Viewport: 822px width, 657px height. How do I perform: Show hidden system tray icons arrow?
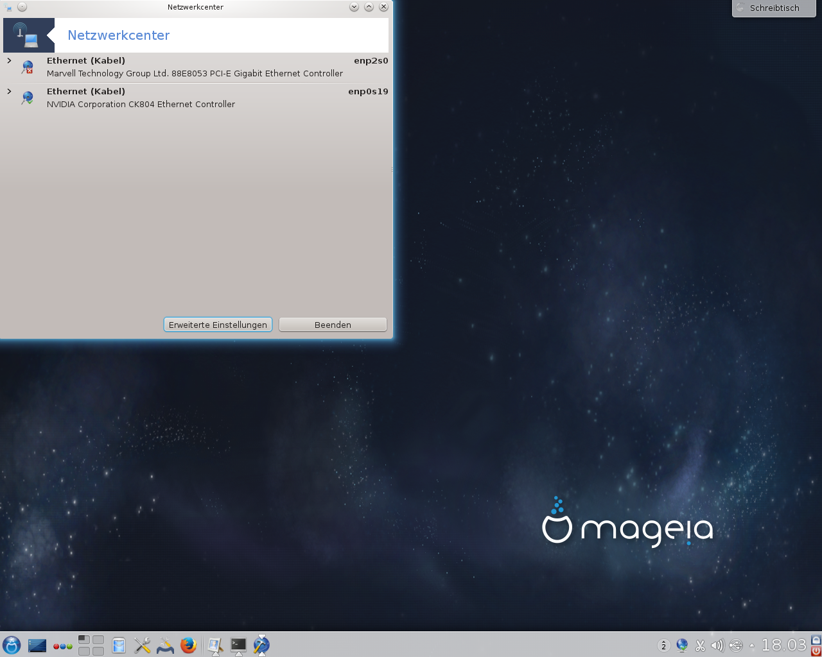pyautogui.click(x=752, y=646)
